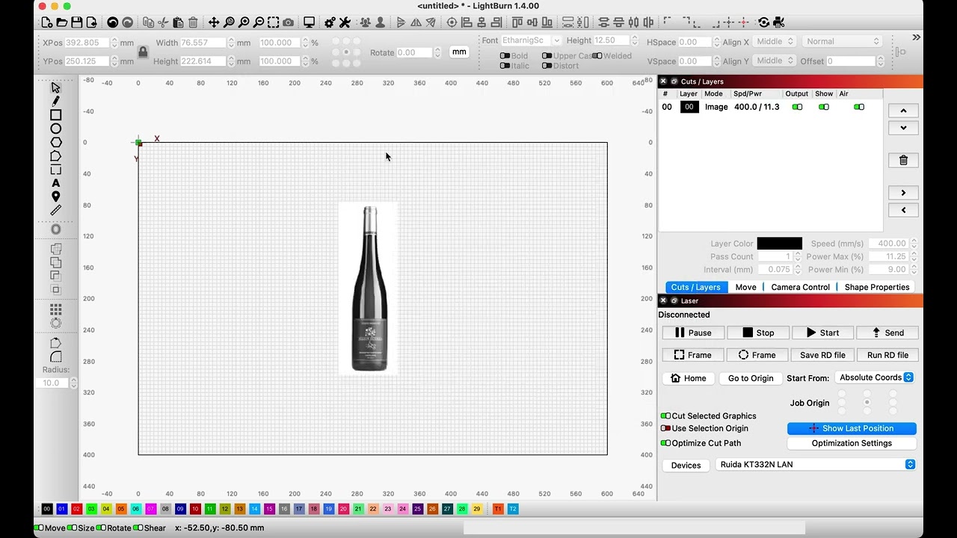The image size is (957, 538).
Task: Click the Pass Count stepper arrows
Action: click(x=797, y=256)
